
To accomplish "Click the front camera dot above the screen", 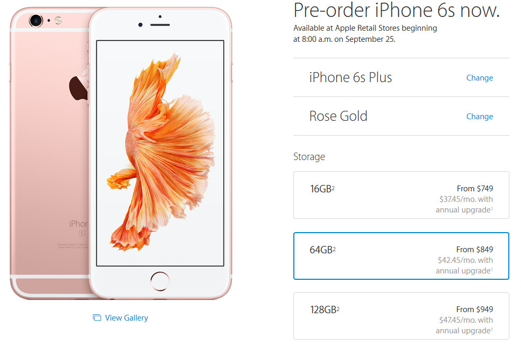I will coord(140,24).
